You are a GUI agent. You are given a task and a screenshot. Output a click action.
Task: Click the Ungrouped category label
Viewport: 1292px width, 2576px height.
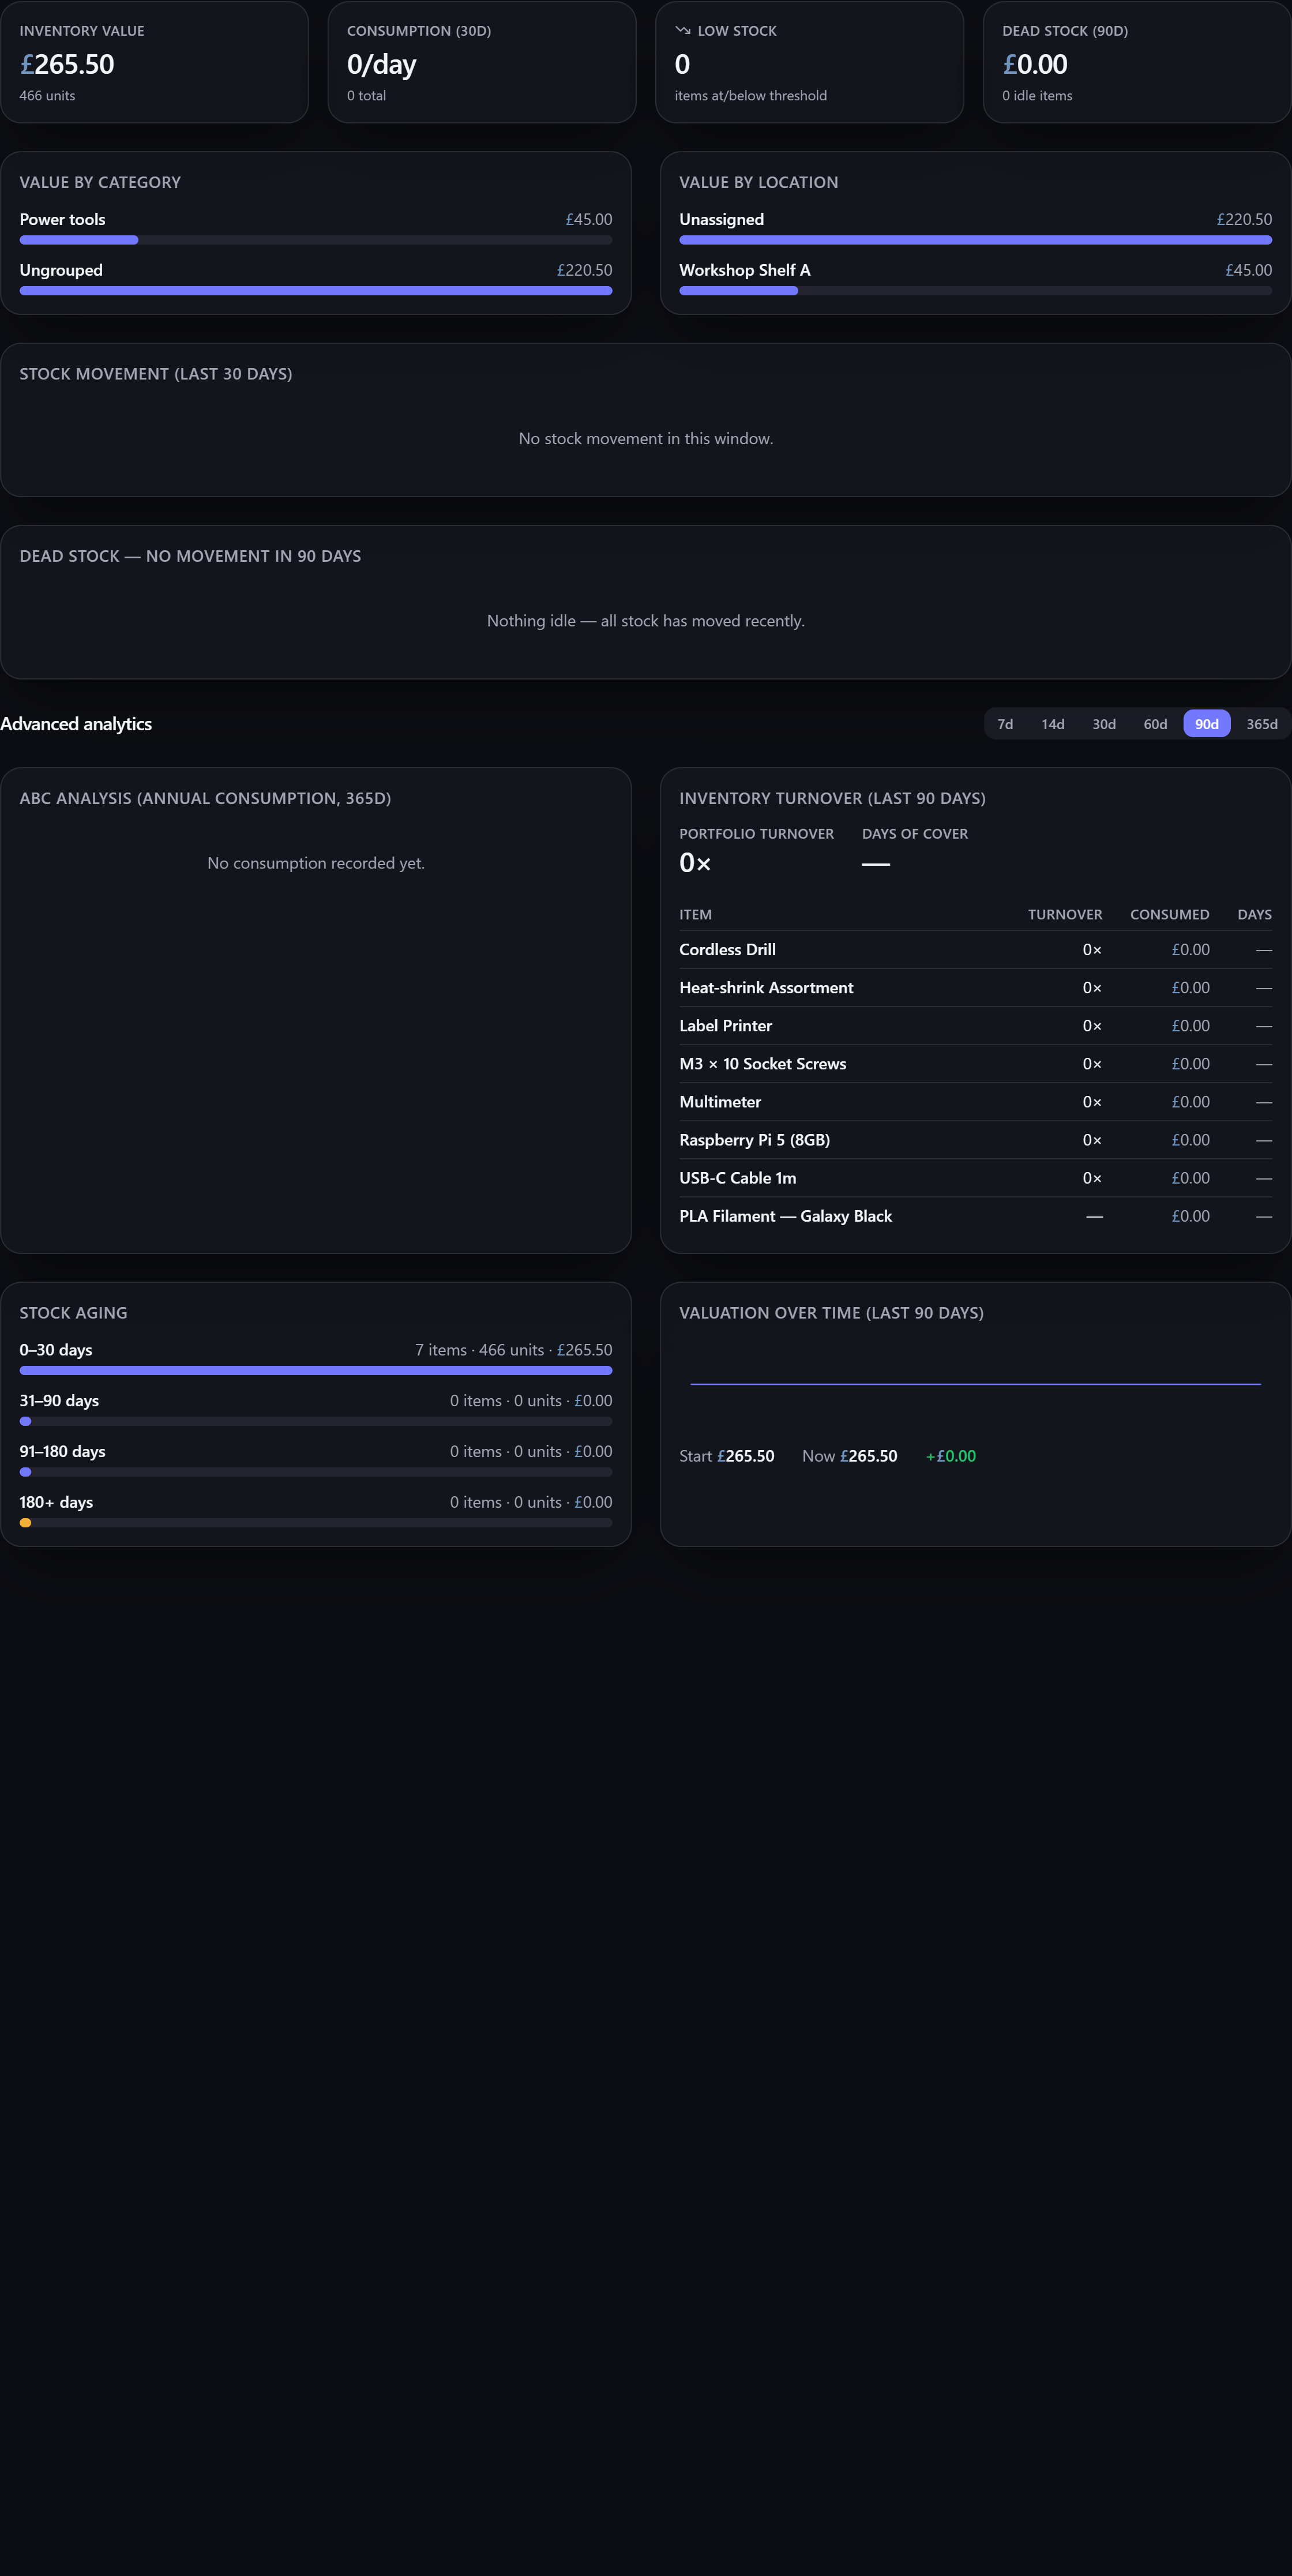[x=61, y=270]
